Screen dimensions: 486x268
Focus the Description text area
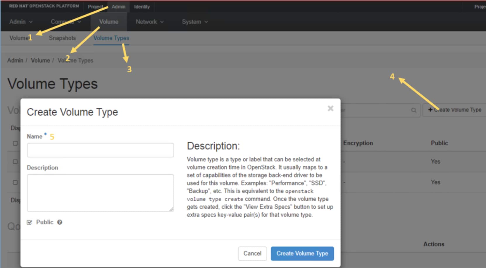(100, 193)
